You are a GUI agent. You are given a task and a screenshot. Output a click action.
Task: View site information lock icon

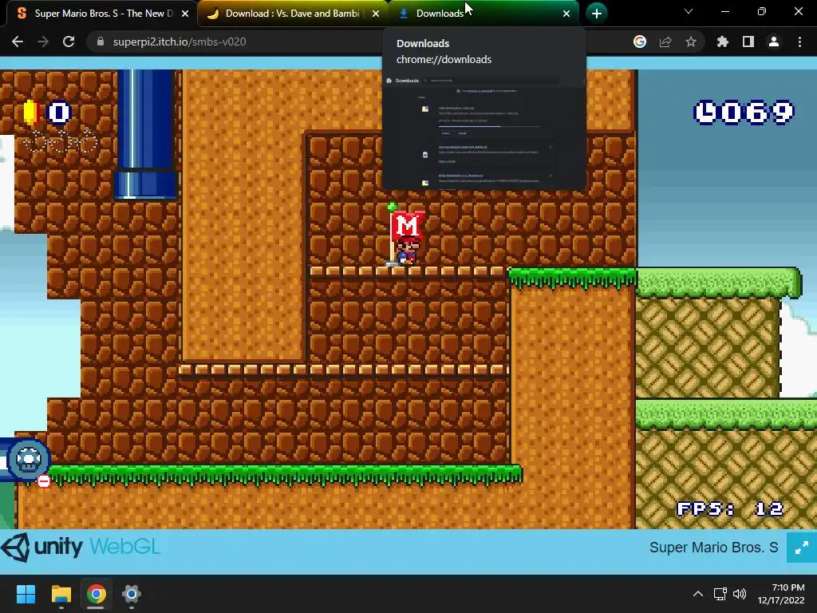(x=101, y=42)
